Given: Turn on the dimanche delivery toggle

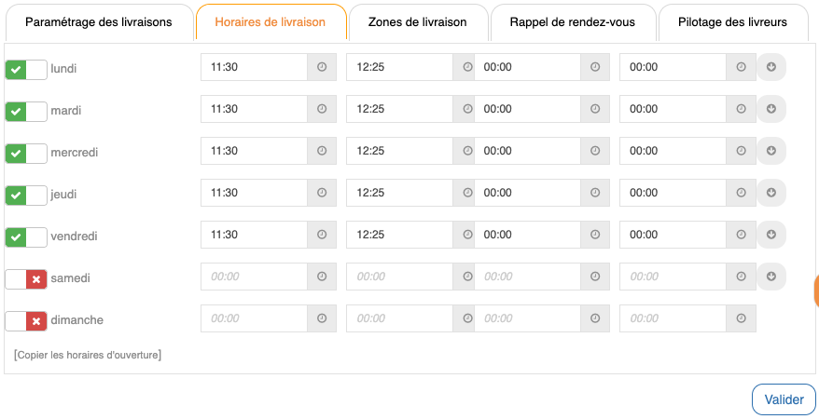Looking at the screenshot, I should tap(26, 320).
